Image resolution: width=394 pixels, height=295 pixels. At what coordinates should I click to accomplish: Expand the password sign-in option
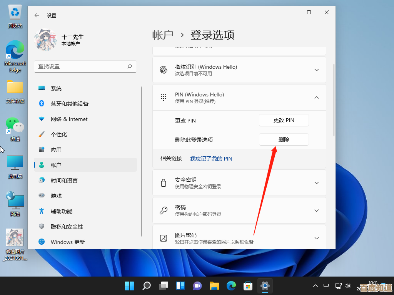316,210
